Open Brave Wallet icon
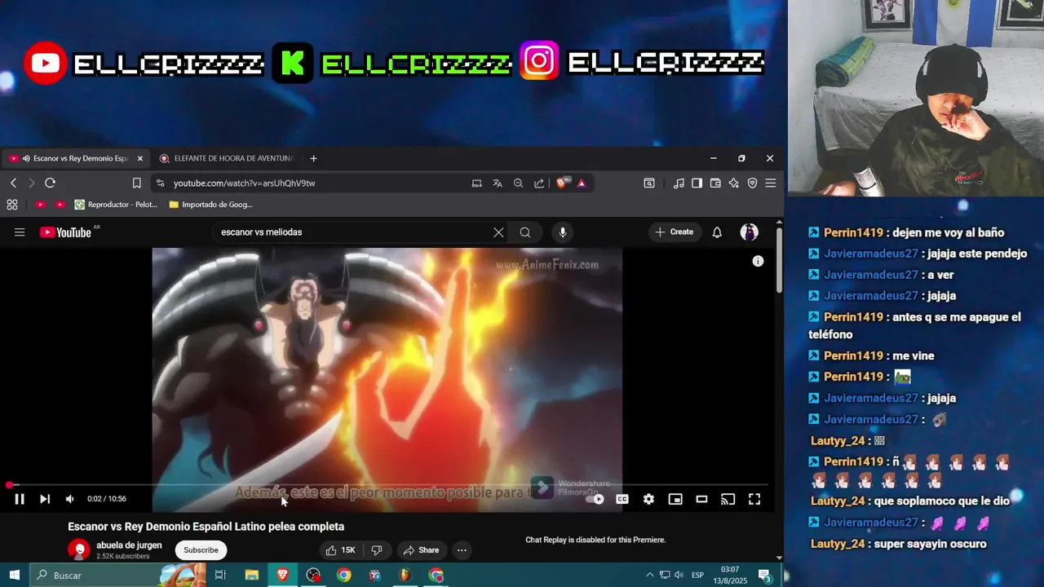Screen dimensions: 1044x587 (x=715, y=183)
